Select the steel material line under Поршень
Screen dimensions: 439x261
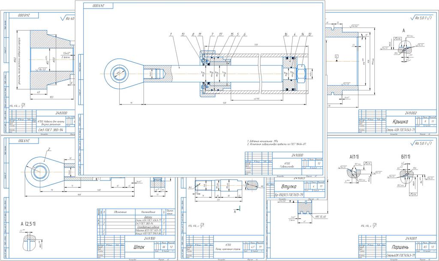(401, 255)
